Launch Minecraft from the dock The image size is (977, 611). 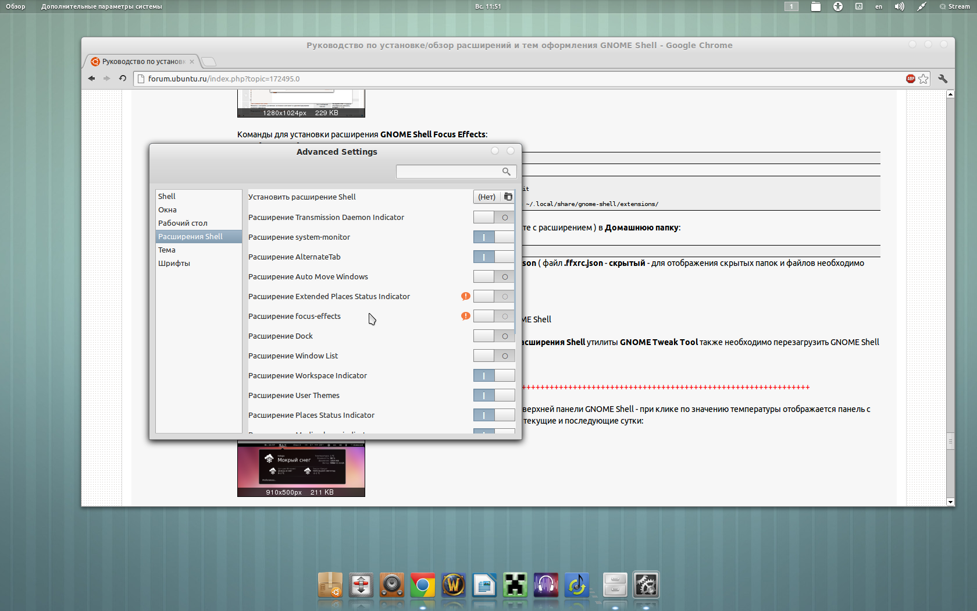click(x=515, y=585)
